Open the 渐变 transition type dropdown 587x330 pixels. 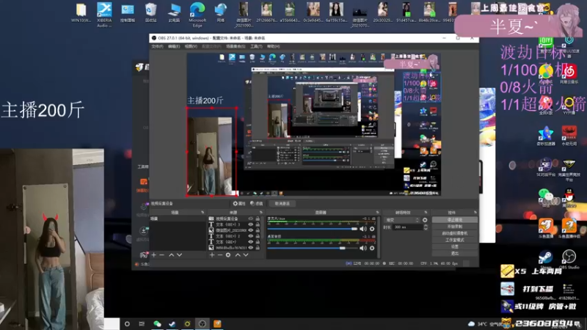pyautogui.click(x=402, y=220)
